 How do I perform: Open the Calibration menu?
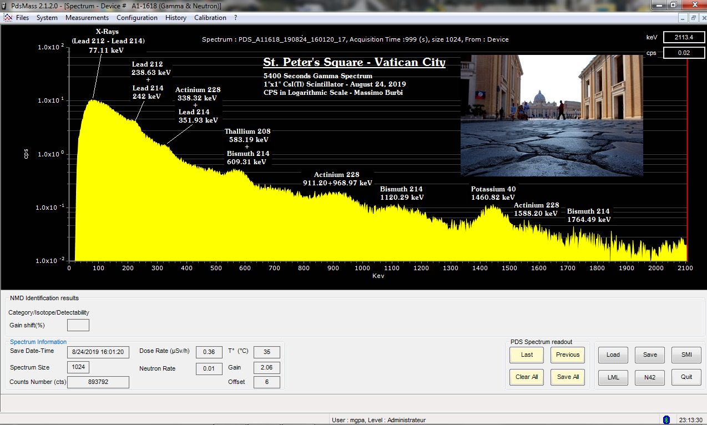coord(210,18)
